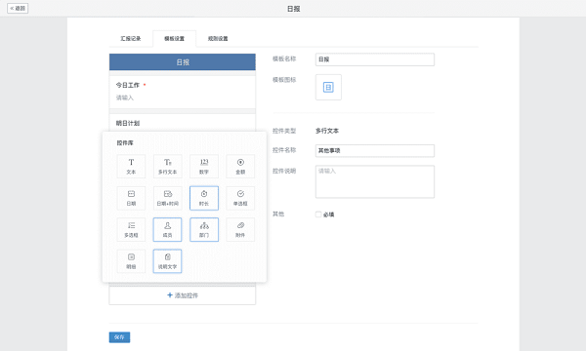Add the 日期 (date) control
Image resolution: width=586 pixels, height=351 pixels.
click(x=131, y=198)
